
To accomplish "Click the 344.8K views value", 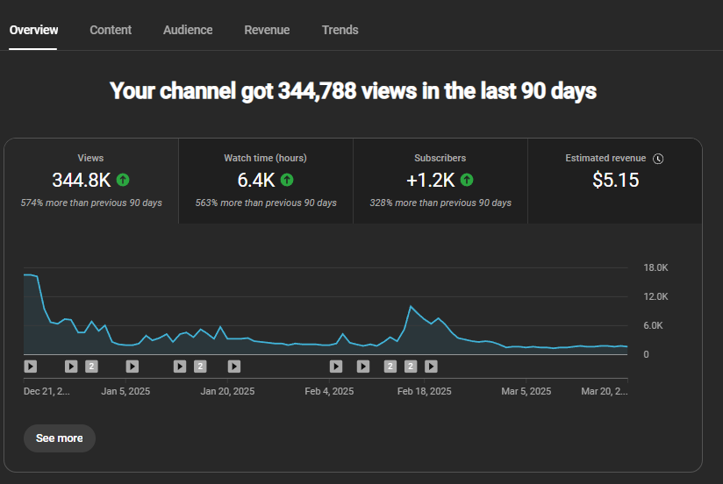I will (81, 180).
